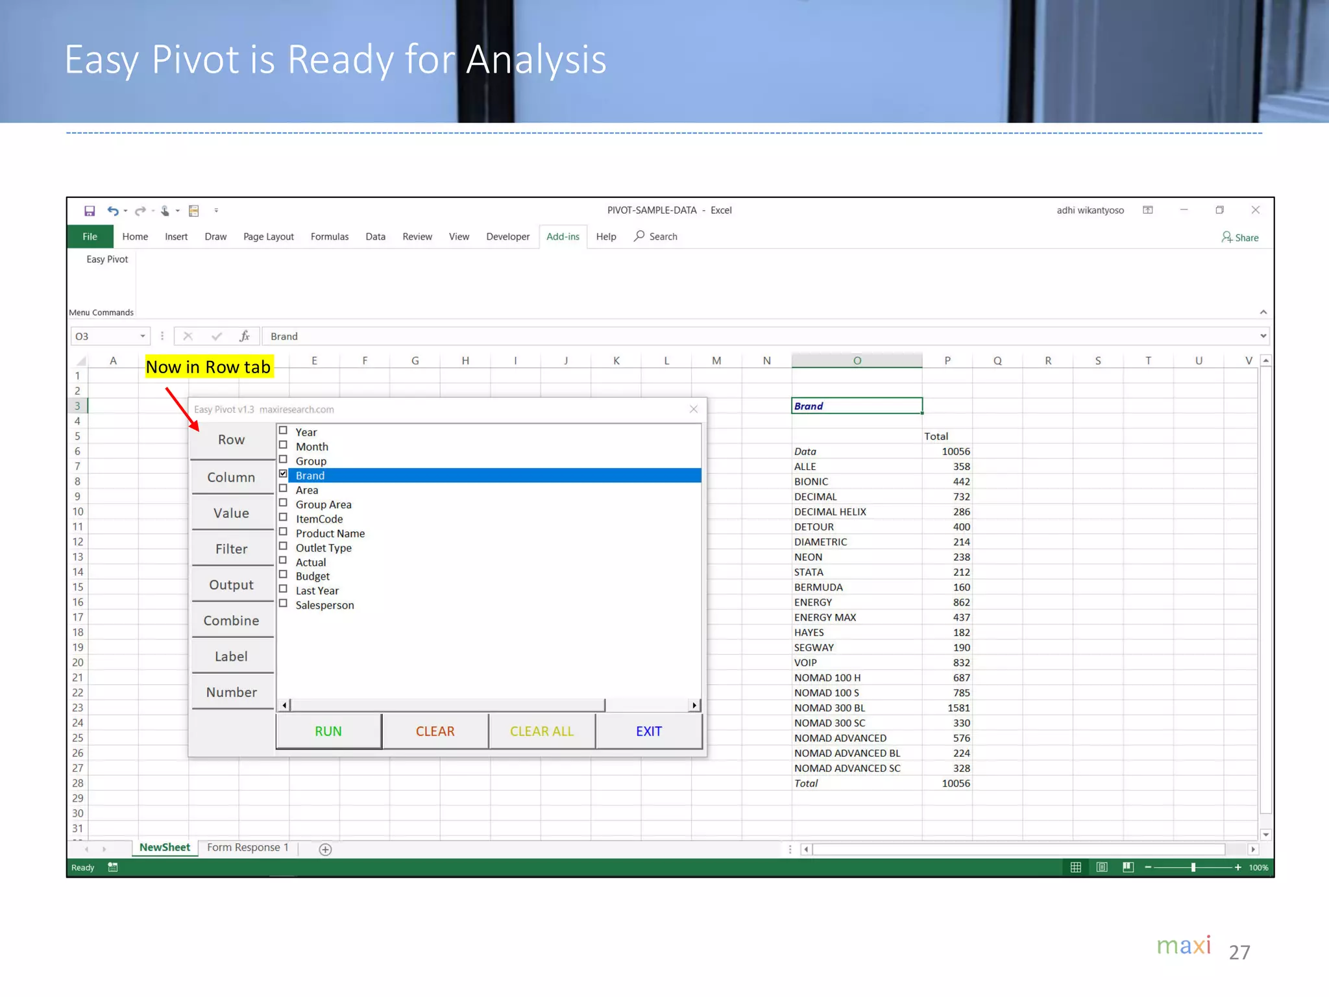Check the Product Name checkbox
This screenshot has width=1329, height=997.
[284, 532]
